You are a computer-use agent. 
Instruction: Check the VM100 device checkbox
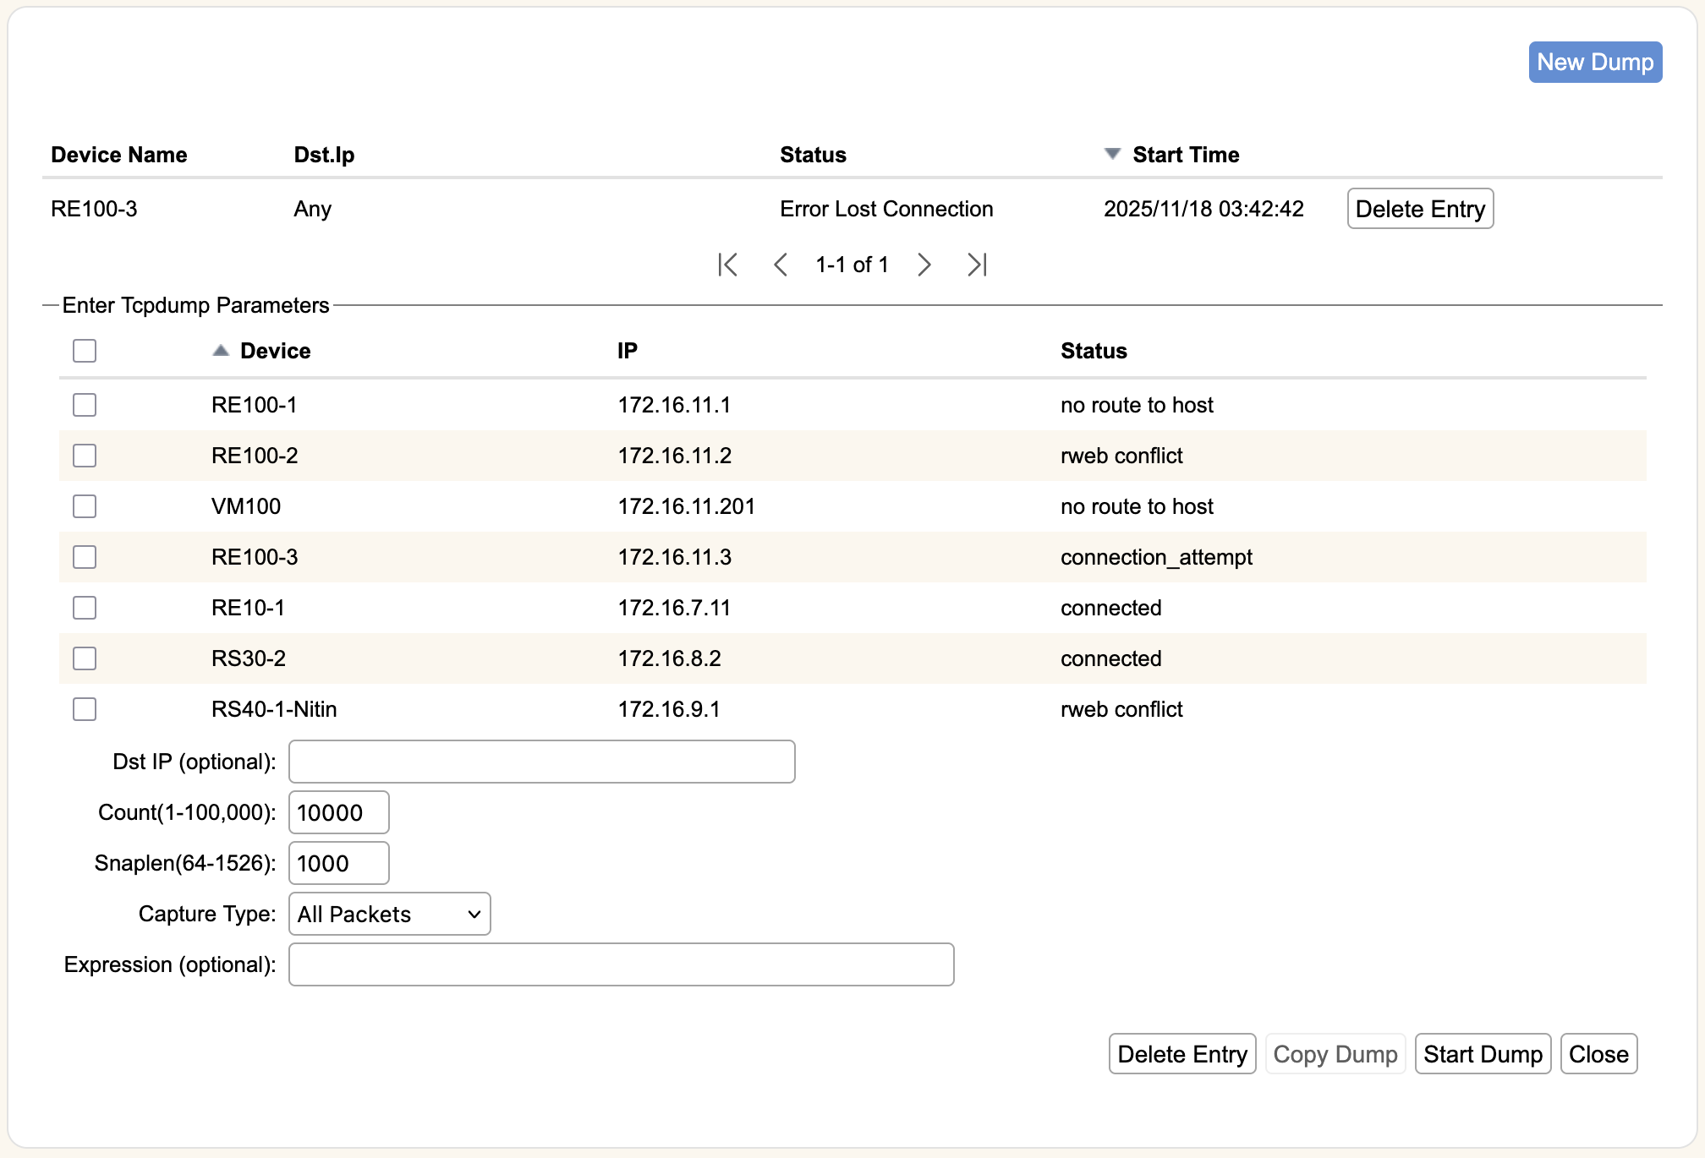click(x=85, y=506)
